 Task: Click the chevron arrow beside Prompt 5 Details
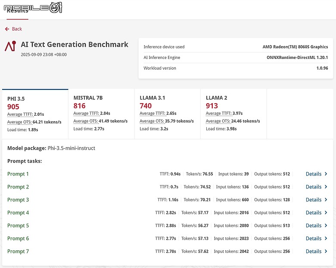[x=326, y=226]
